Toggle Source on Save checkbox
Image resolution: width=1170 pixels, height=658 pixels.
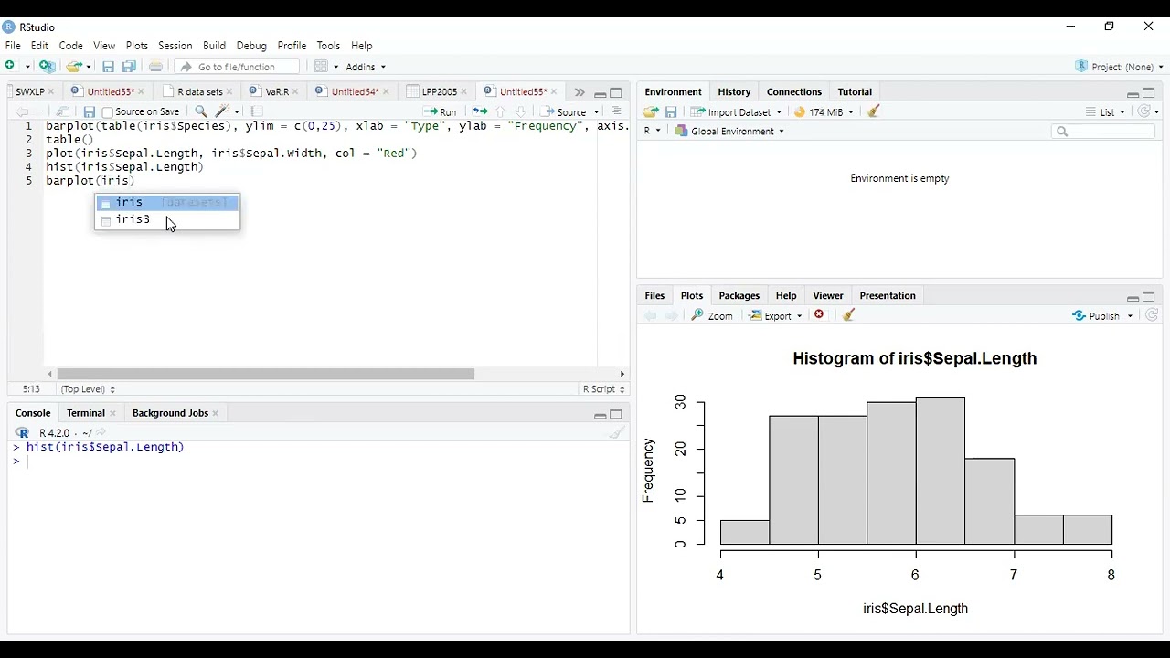108,112
